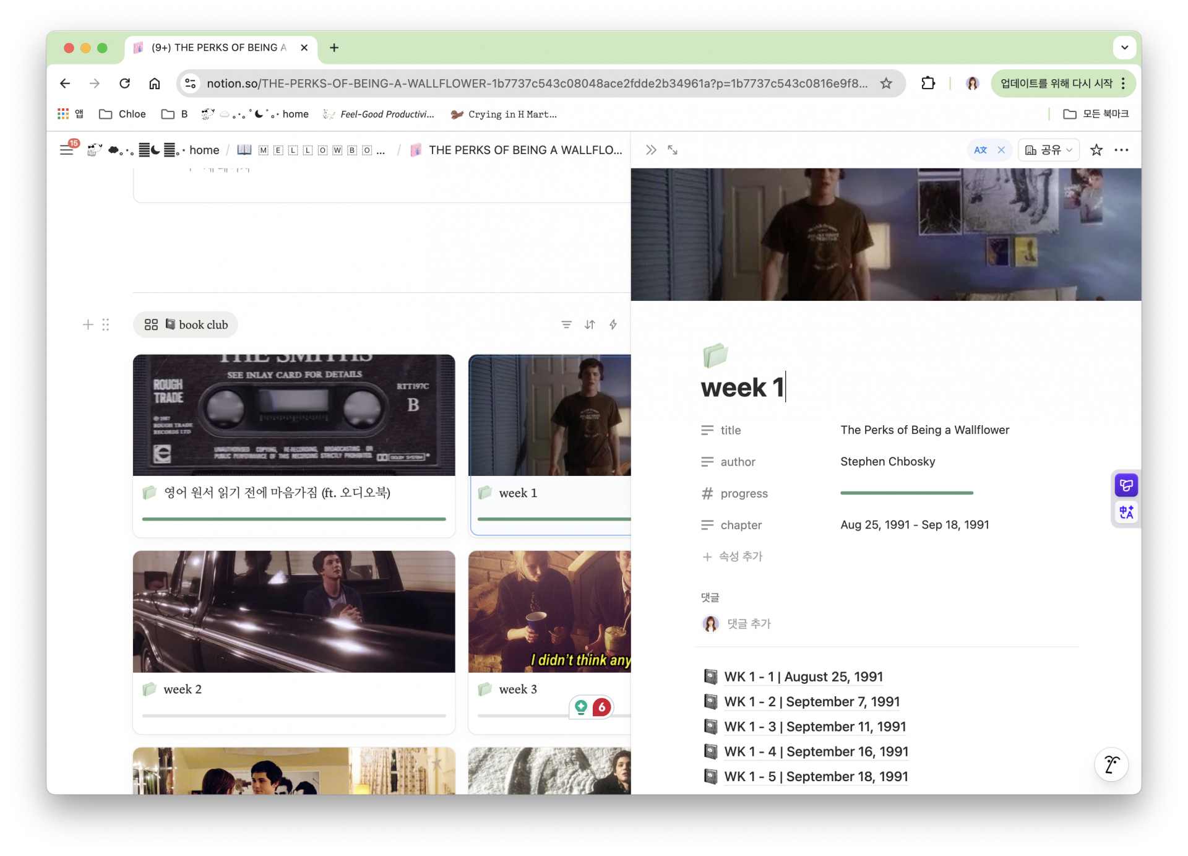1188x856 pixels.
Task: Favorite the week 1 page with the star
Action: (x=1096, y=150)
